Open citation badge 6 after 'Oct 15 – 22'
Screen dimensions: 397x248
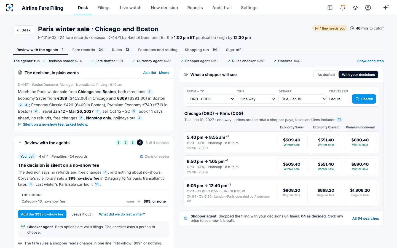[133, 111]
